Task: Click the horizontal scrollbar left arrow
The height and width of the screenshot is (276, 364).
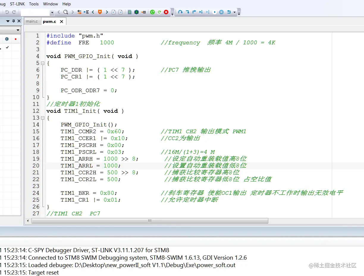Action: click(28, 221)
